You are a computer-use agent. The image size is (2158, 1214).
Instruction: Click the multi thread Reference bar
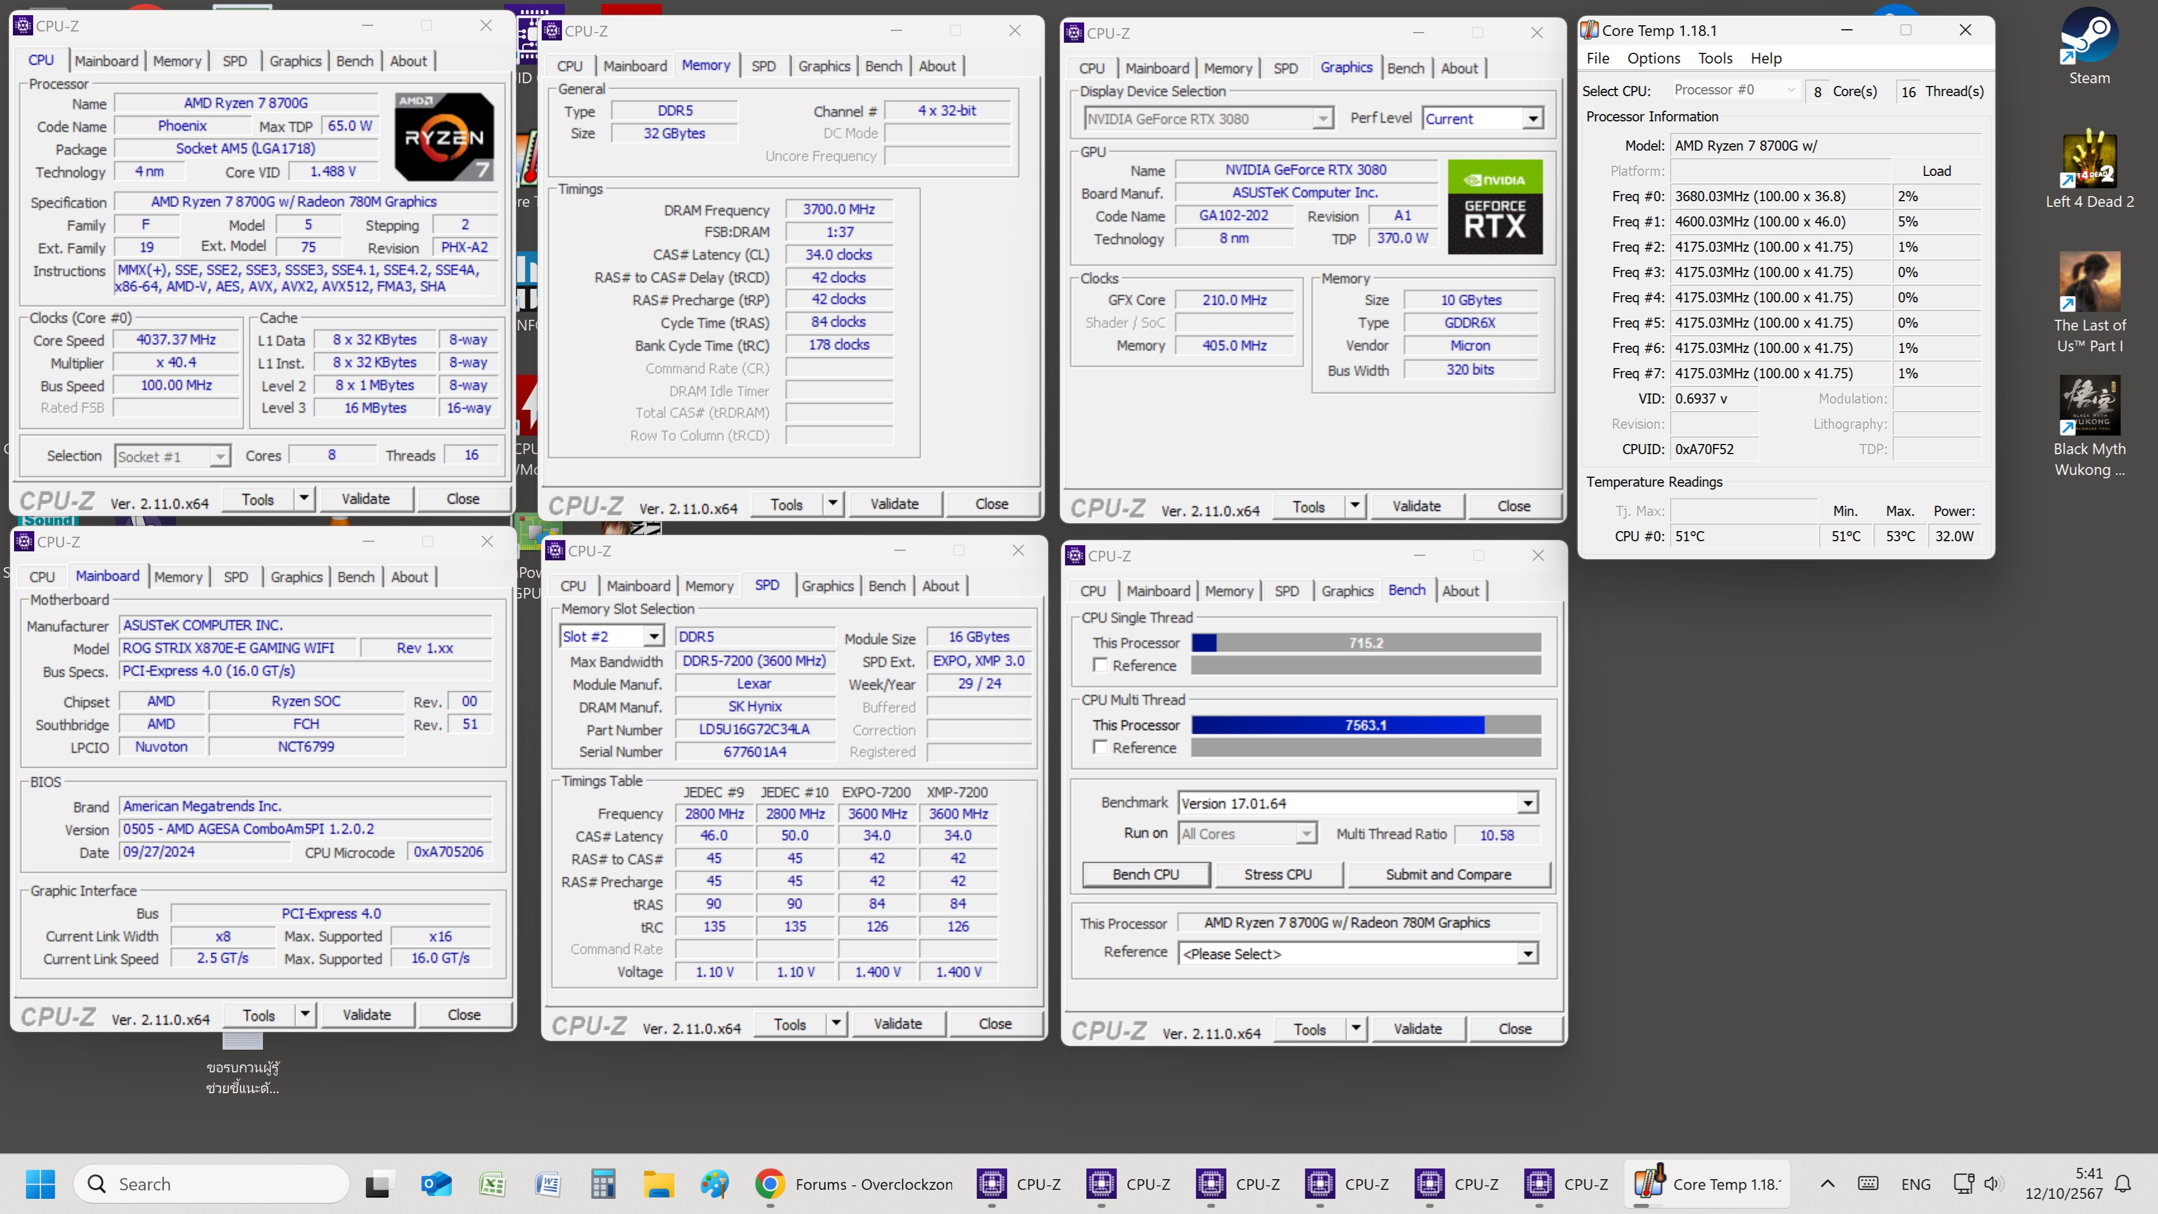pyautogui.click(x=1366, y=748)
